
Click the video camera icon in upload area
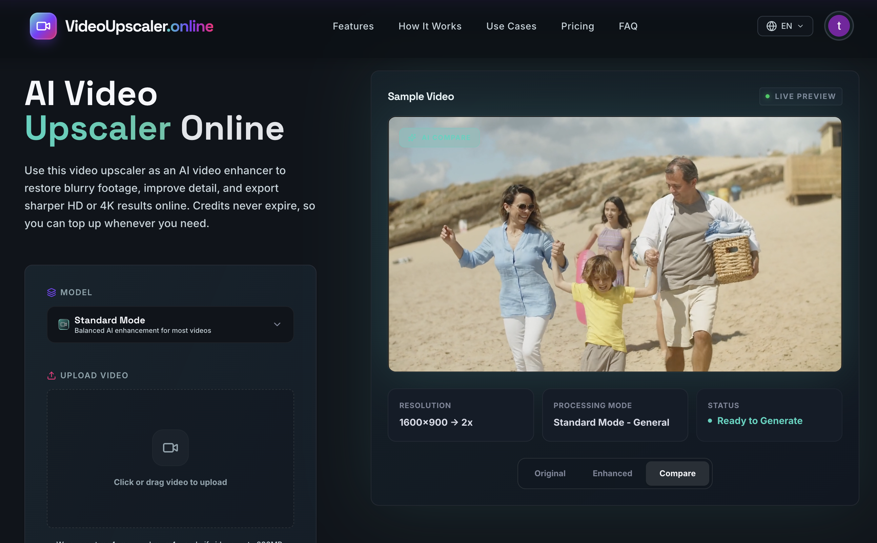click(170, 447)
